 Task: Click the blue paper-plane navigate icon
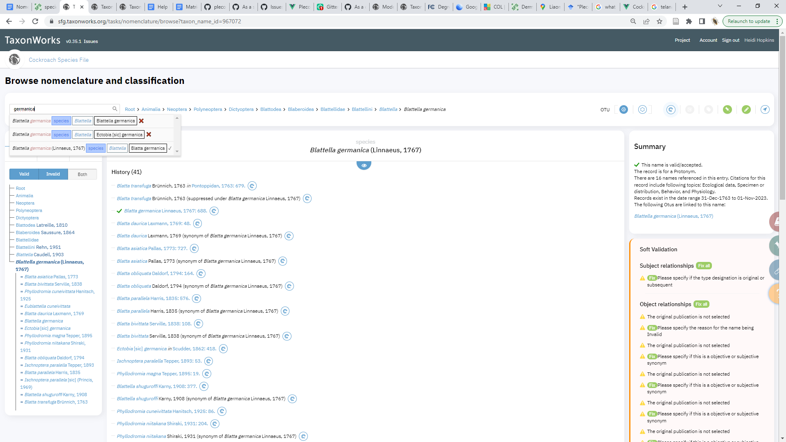click(765, 110)
